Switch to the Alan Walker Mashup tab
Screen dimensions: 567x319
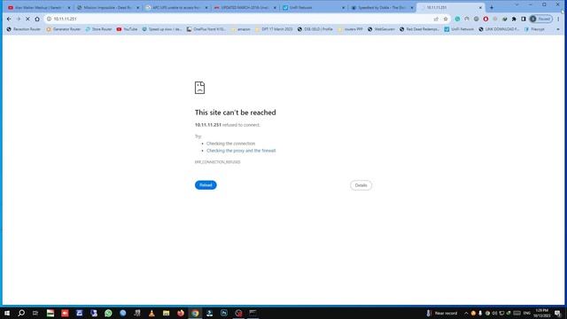(x=38, y=7)
